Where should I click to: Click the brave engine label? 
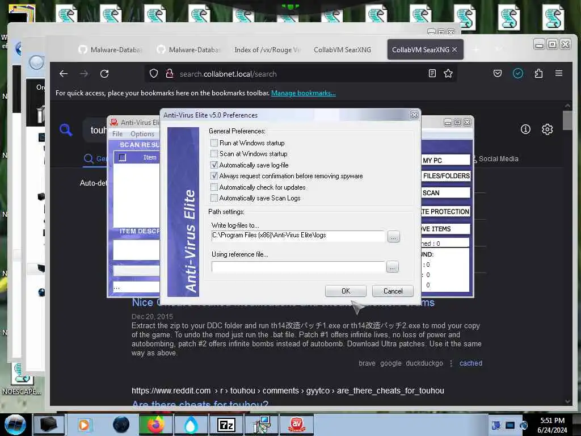(367, 363)
